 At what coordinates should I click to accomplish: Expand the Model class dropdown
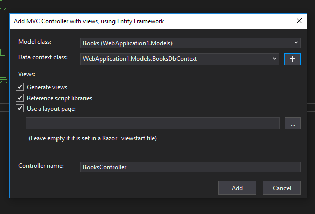tap(190, 43)
